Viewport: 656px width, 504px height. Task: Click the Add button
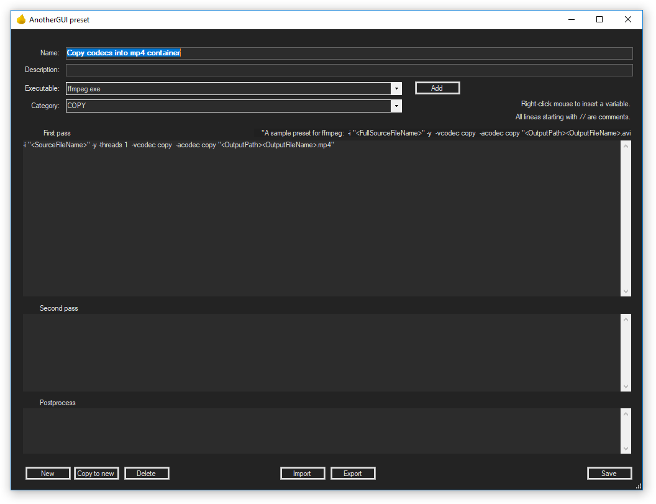click(x=437, y=88)
